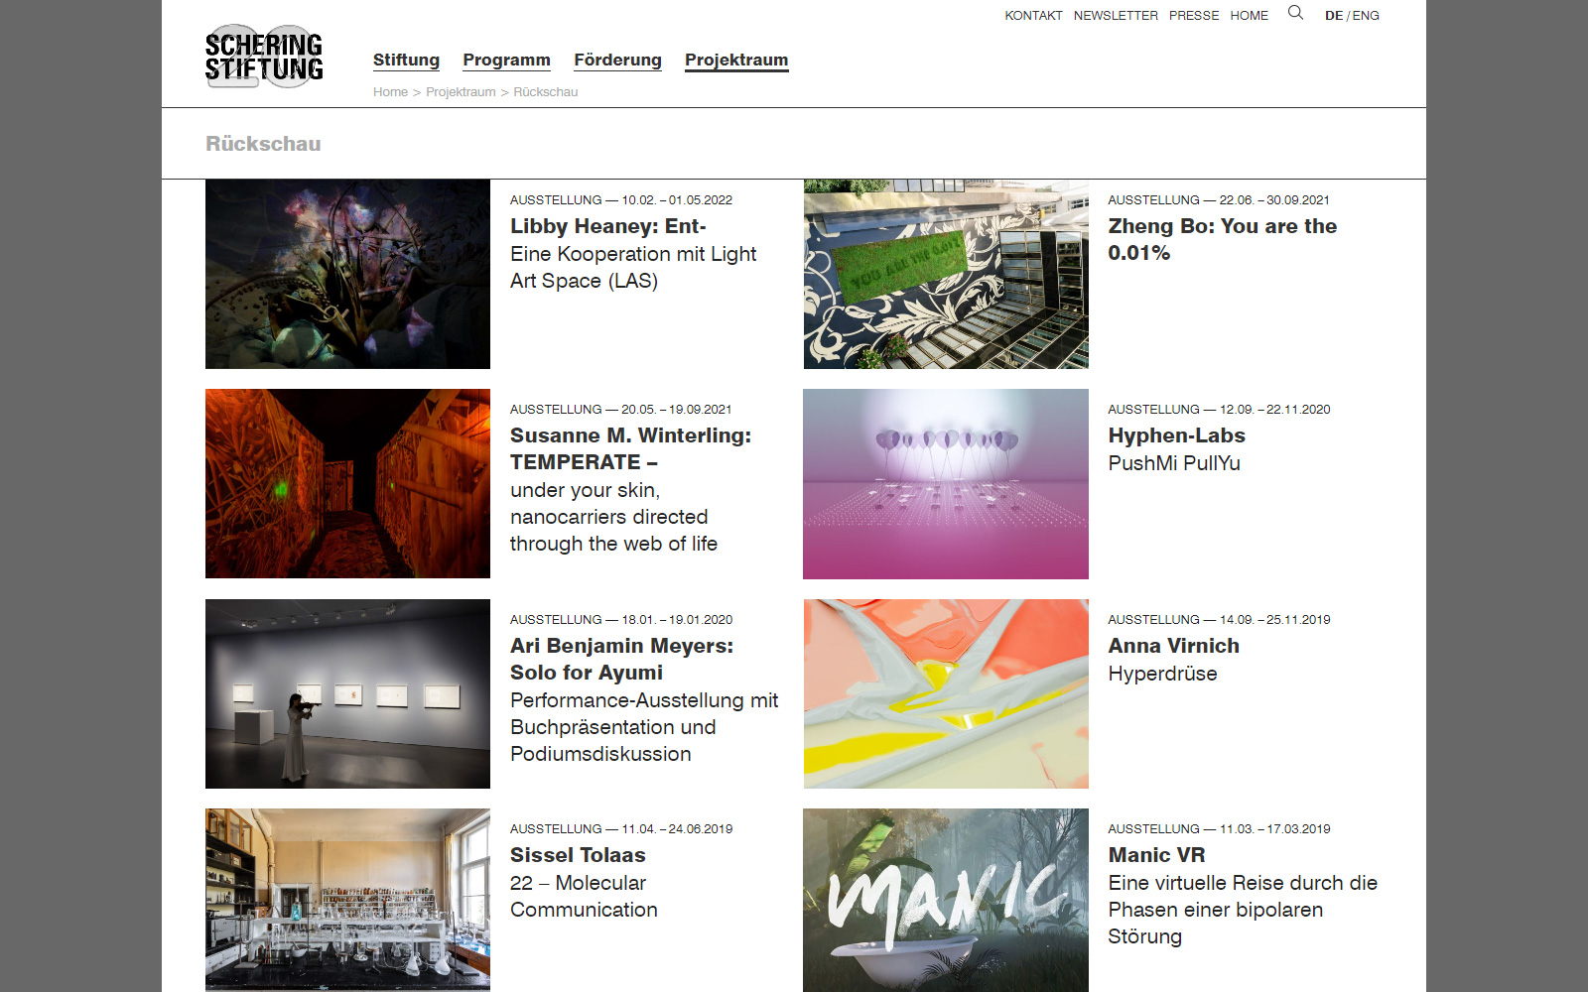The width and height of the screenshot is (1588, 992).
Task: Click Projektraum in the breadcrumb
Action: [461, 92]
